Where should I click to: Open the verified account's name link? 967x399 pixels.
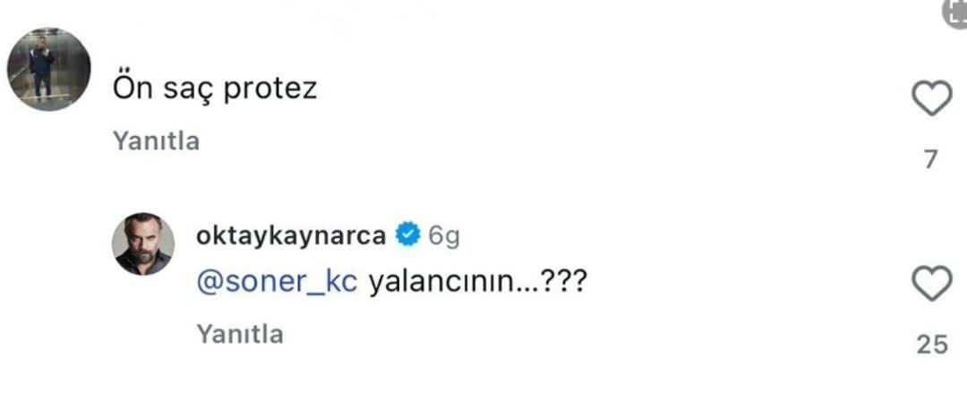tap(291, 235)
